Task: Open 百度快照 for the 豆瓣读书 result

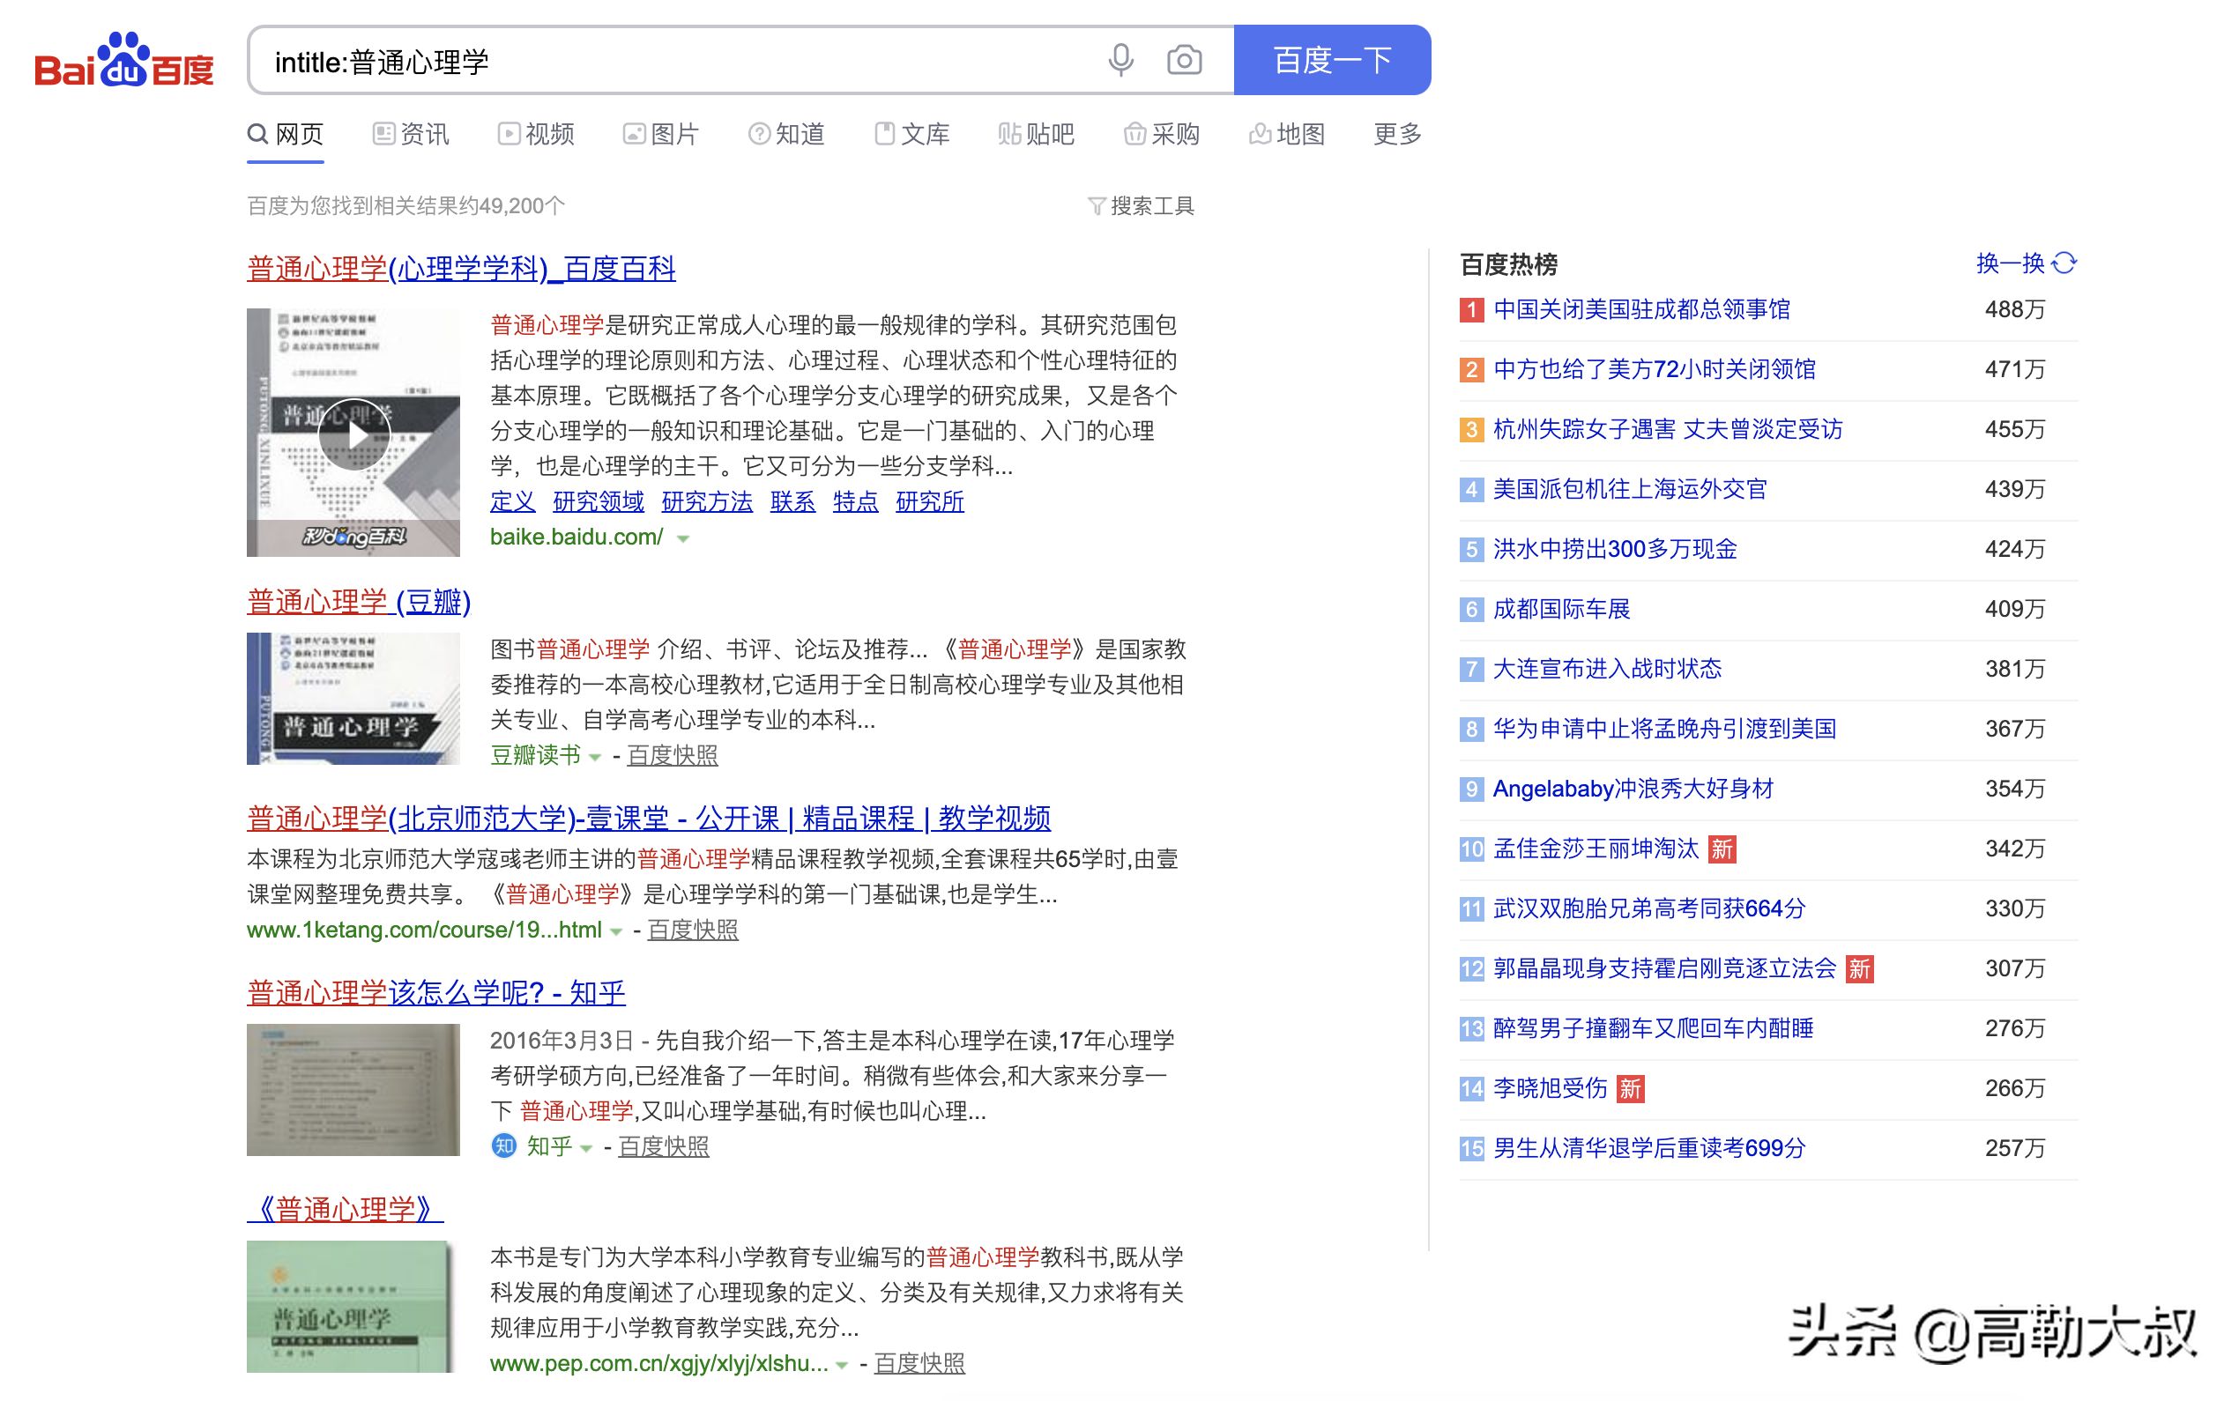Action: pos(672,756)
